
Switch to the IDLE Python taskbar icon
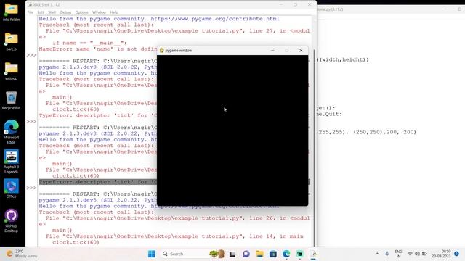313,254
